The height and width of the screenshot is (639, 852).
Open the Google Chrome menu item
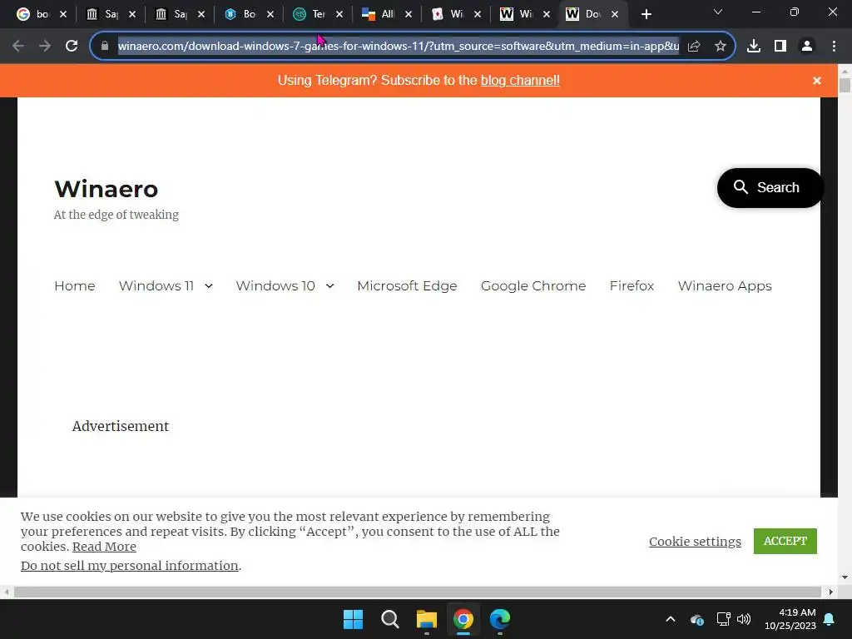tap(533, 286)
